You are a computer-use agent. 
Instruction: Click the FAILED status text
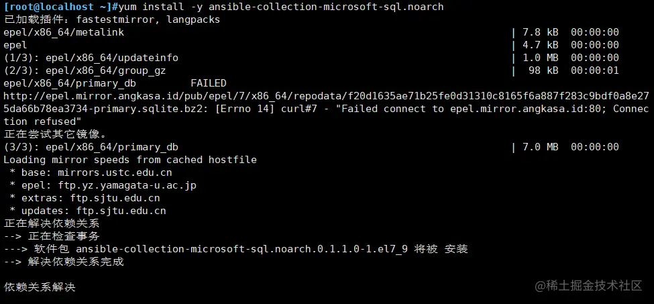click(x=209, y=83)
